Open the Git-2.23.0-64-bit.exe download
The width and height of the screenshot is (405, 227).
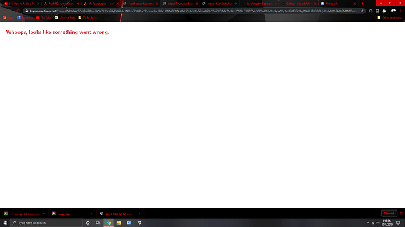tap(116, 214)
